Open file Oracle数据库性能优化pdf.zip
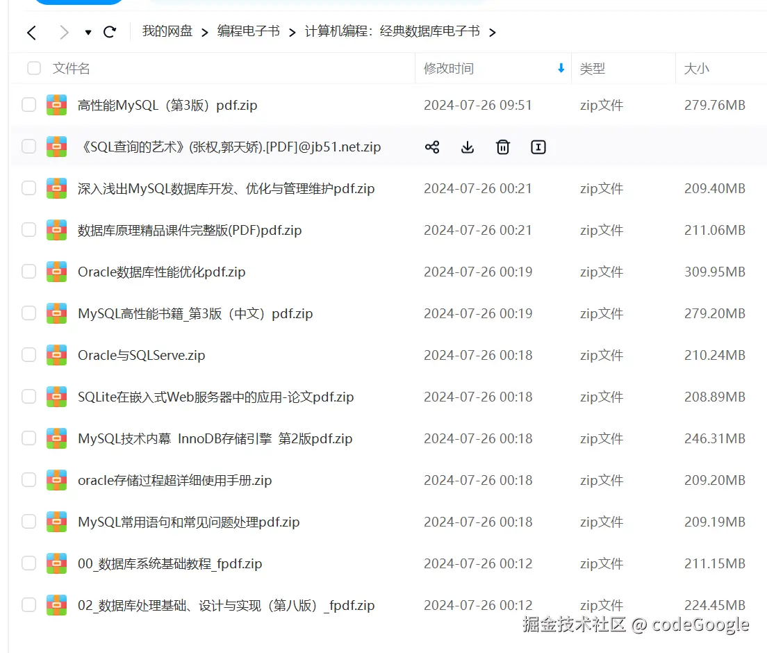767x653 pixels. pos(161,272)
